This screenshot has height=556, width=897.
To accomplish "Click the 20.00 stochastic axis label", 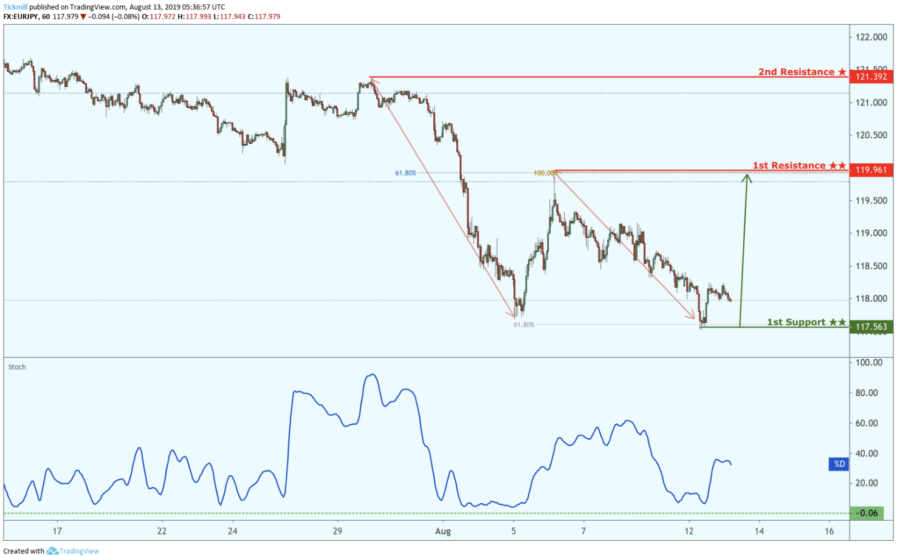I will pyautogui.click(x=867, y=483).
